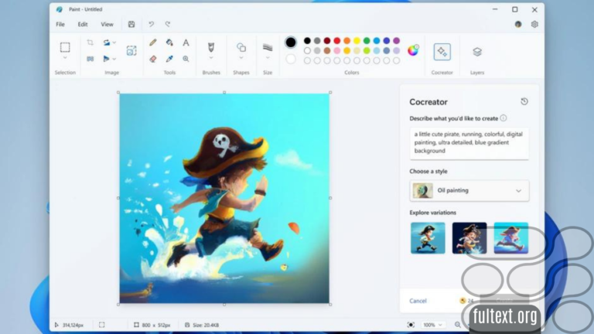Expand the Shapes dropdown chevron
This screenshot has height=334, width=594.
pos(241,58)
